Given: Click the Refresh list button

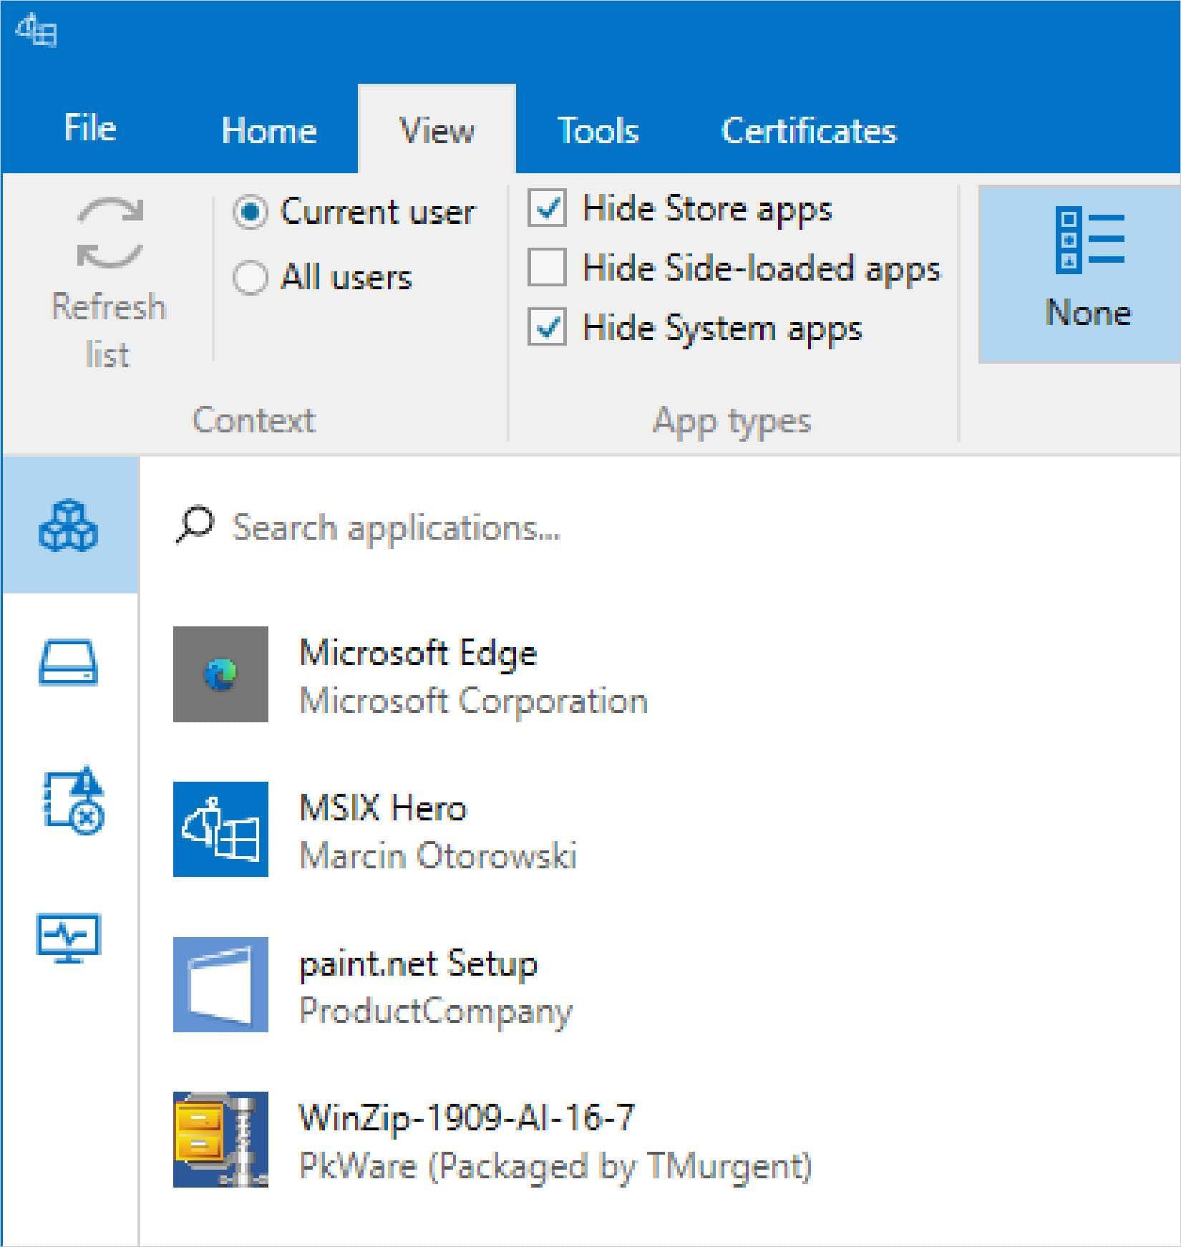Looking at the screenshot, I should 109,283.
